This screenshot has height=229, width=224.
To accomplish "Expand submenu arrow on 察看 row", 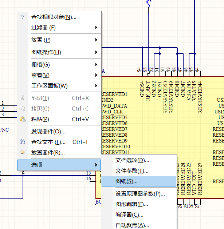I will 96,75.
